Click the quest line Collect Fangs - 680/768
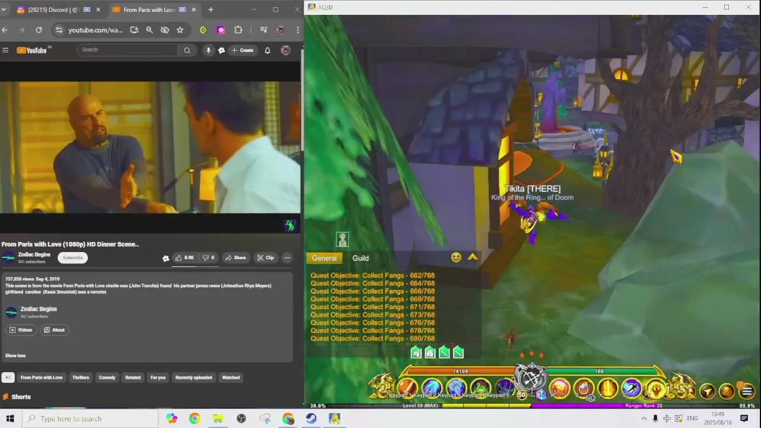The height and width of the screenshot is (428, 761). point(372,338)
